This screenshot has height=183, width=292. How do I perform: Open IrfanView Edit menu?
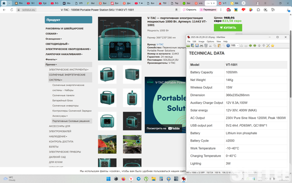tap(194, 41)
